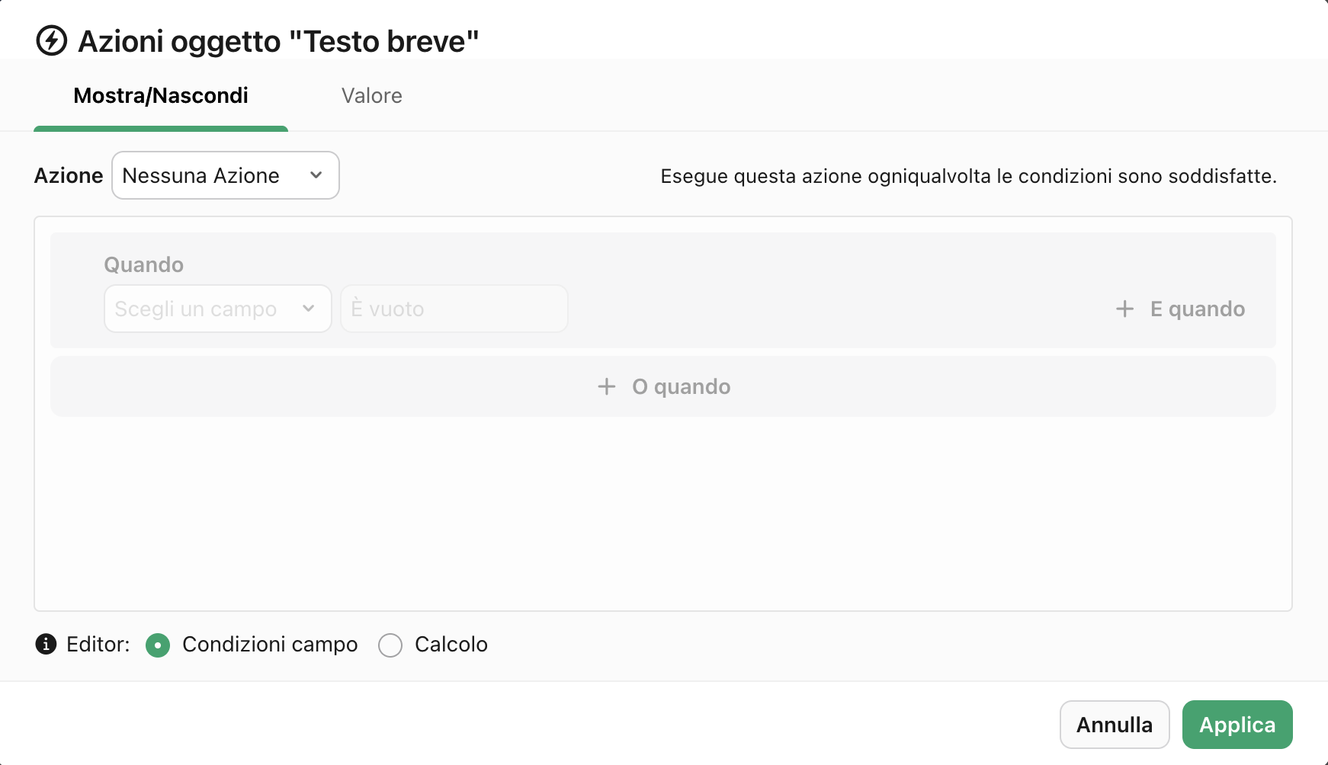Add an alternative rule via O quando
Image resolution: width=1328 pixels, height=765 pixels.
tap(662, 386)
